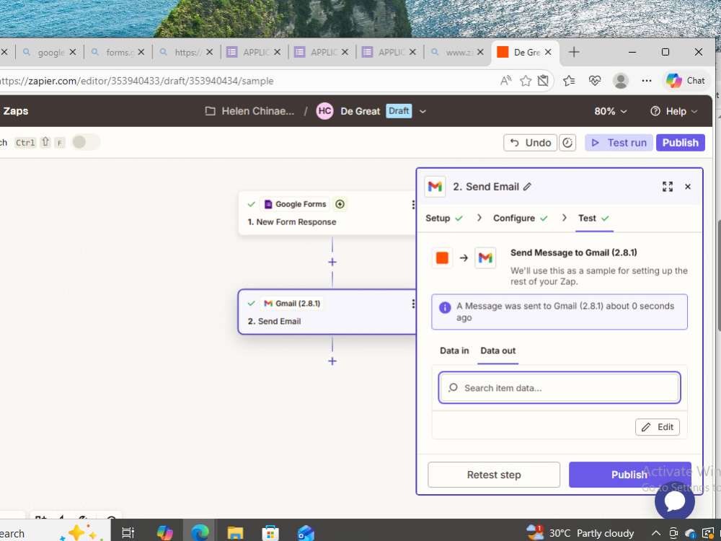The image size is (721, 541).
Task: Undo the last editor change
Action: pos(530,143)
